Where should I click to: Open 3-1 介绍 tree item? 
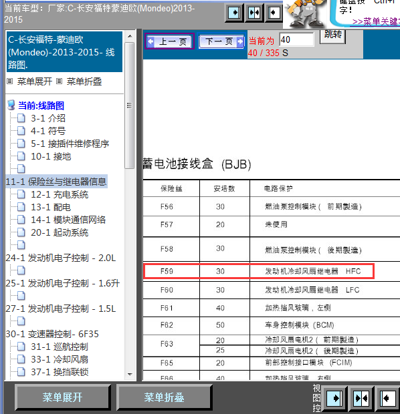pos(48,118)
